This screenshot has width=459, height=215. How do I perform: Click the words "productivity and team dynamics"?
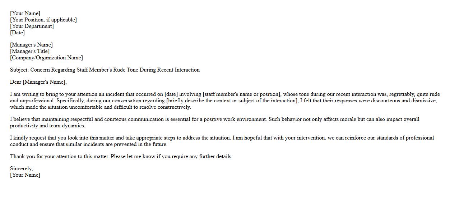[47, 126]
